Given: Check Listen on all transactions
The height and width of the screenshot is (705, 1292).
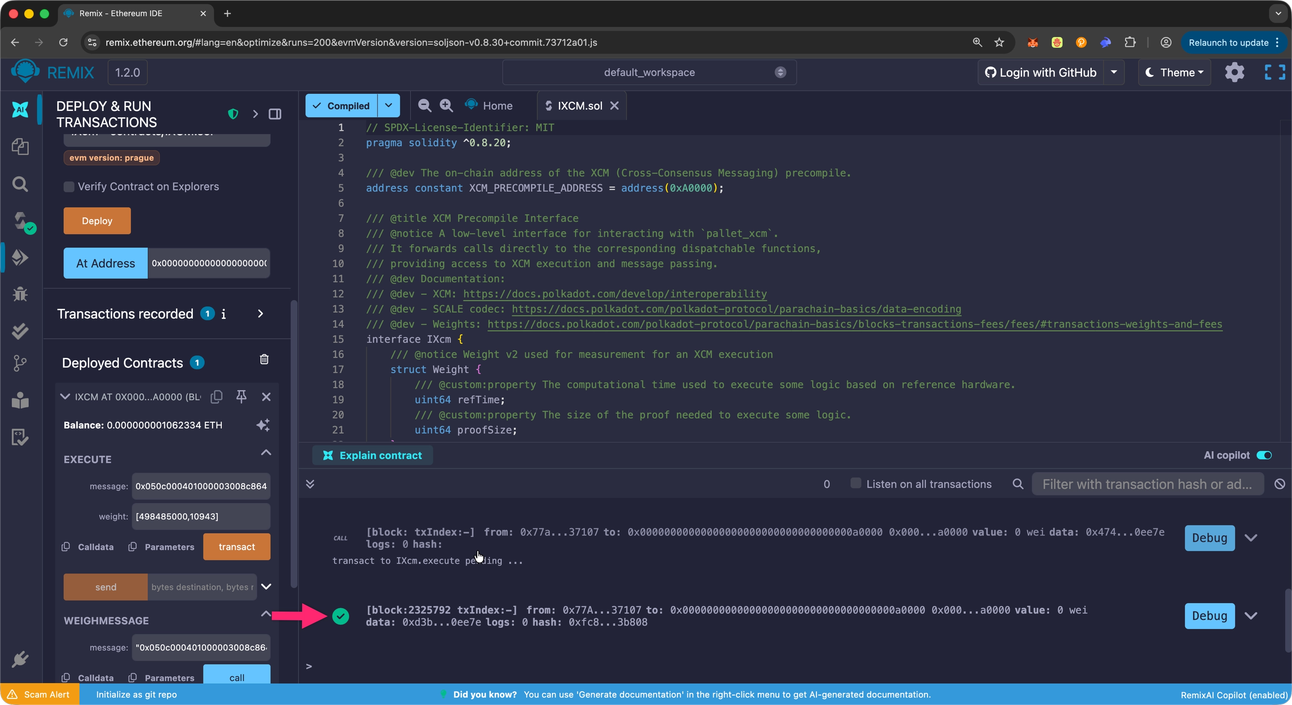Looking at the screenshot, I should point(856,484).
